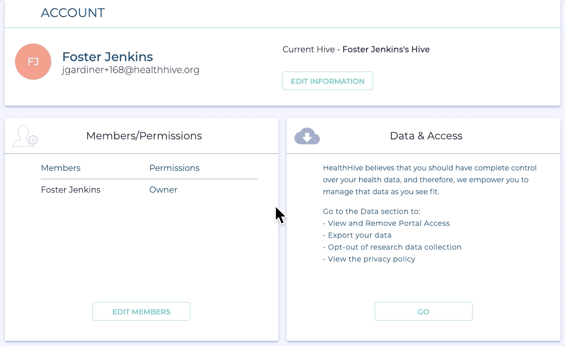Click the cloud download icon

pos(307,136)
